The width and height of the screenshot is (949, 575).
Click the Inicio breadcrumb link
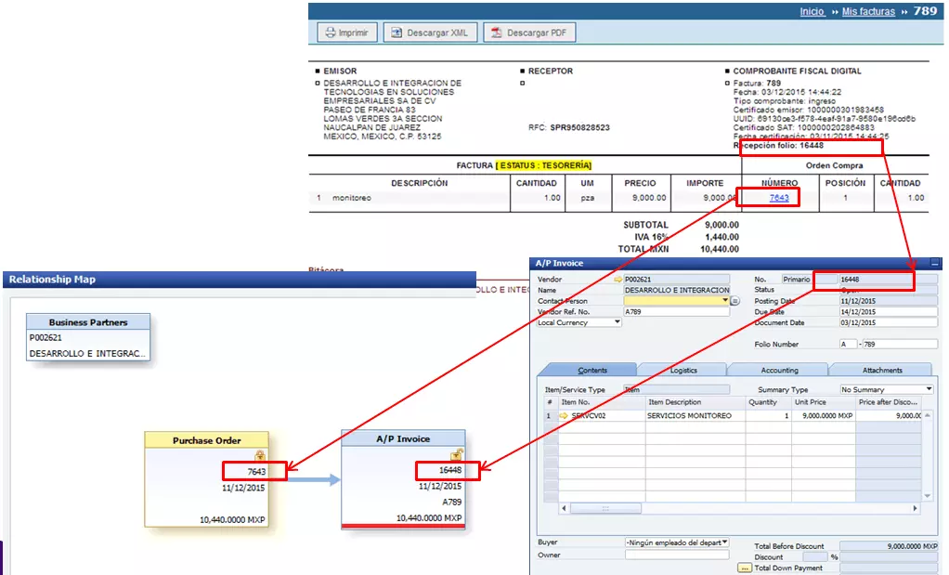coord(812,11)
